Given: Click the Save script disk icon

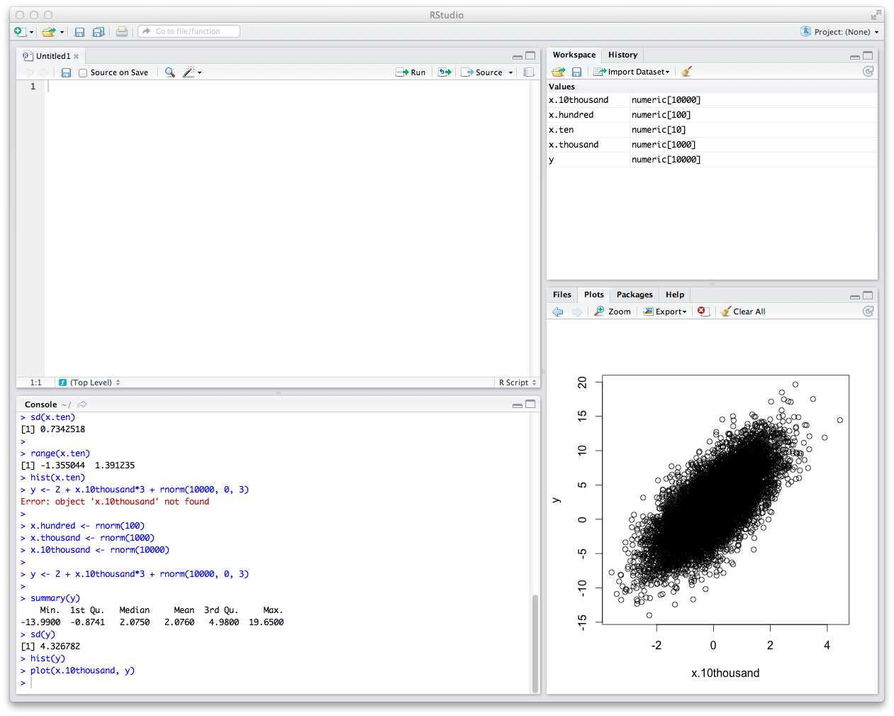Looking at the screenshot, I should tap(66, 72).
